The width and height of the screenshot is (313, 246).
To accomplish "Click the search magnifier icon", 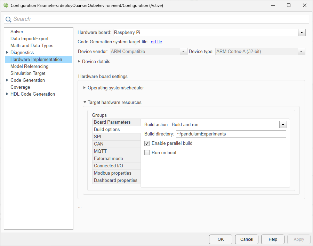I will click(9, 19).
